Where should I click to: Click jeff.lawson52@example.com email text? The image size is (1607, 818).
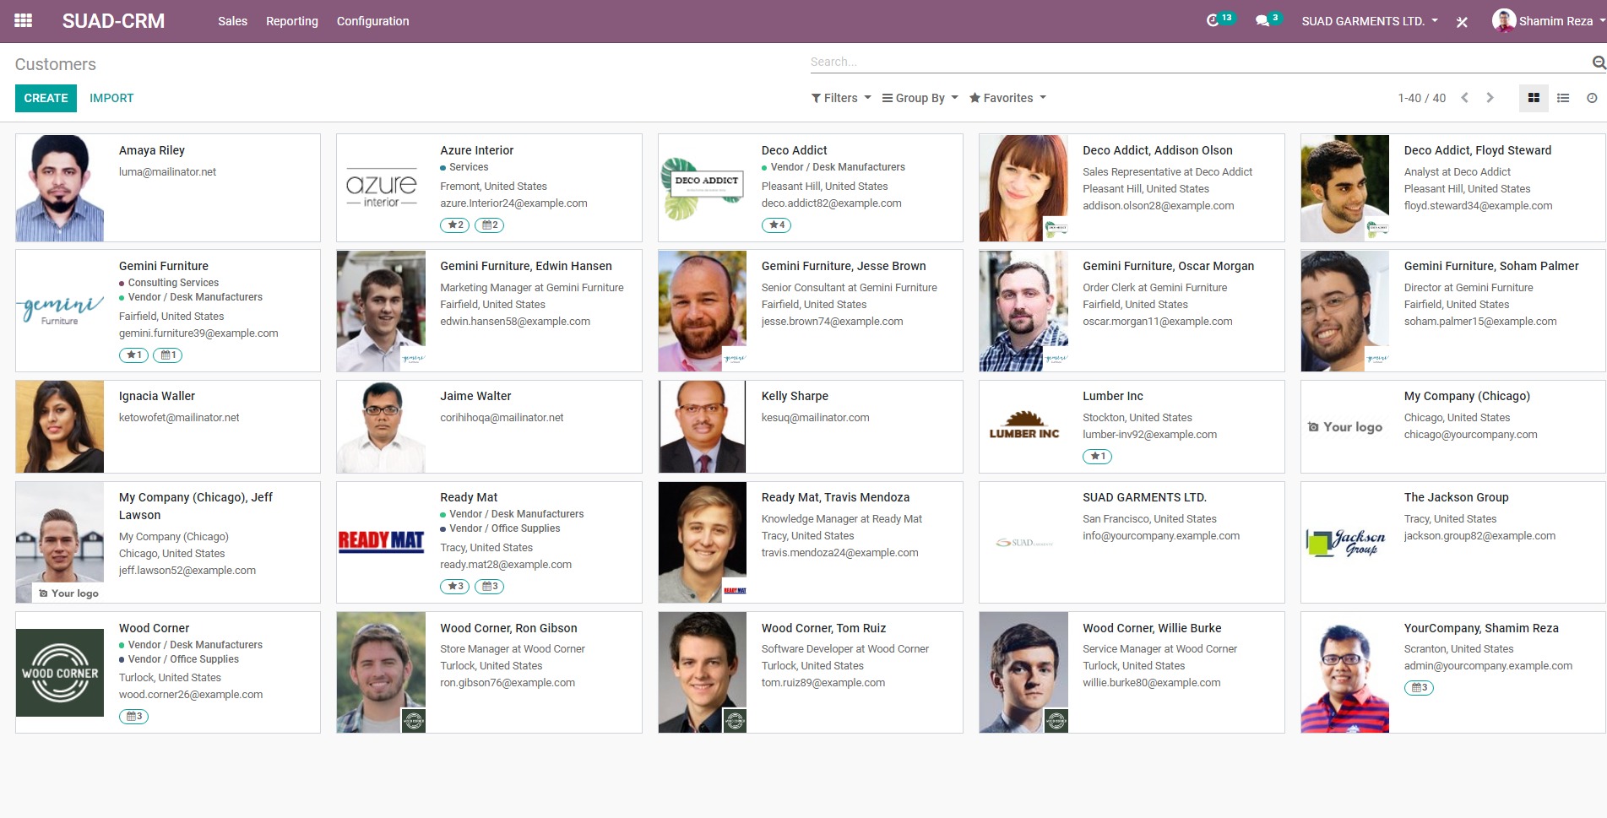[x=187, y=571]
